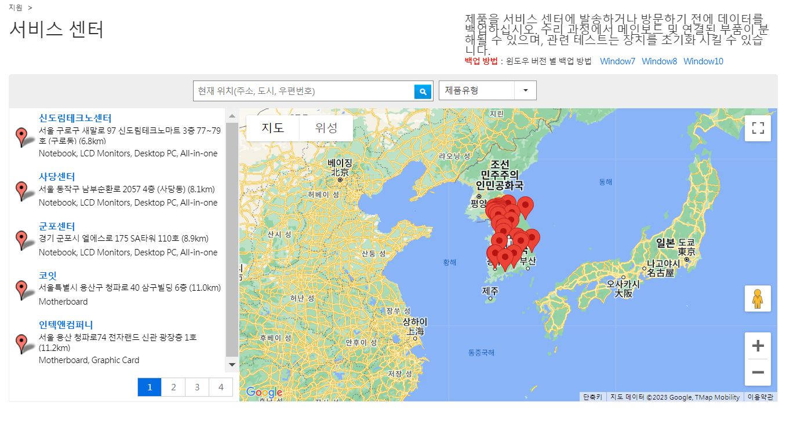Click the 군포센터 address text

tap(123, 239)
